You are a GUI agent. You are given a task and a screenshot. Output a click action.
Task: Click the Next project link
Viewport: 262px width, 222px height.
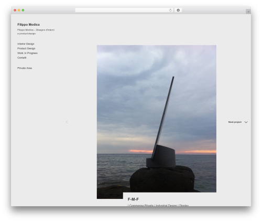coord(235,122)
